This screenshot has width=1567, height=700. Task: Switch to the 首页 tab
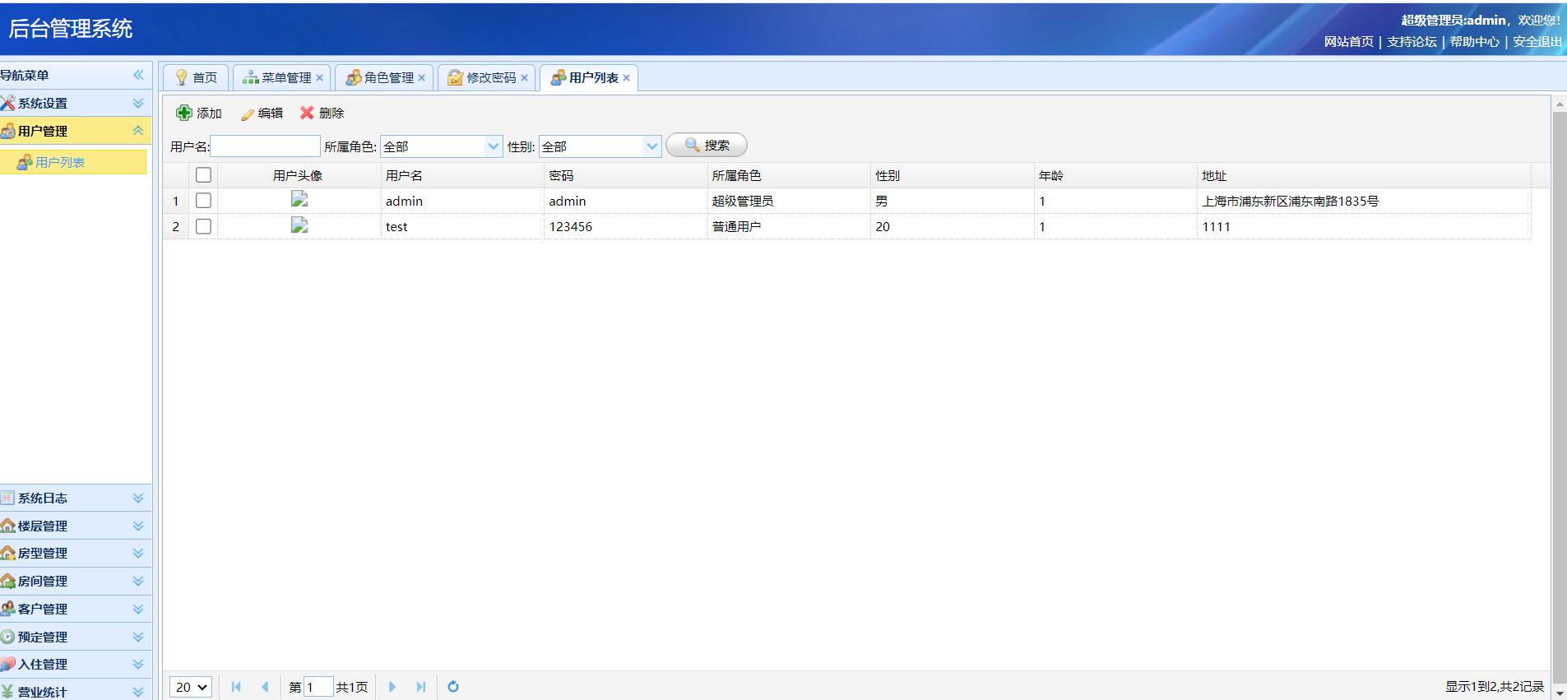coord(196,77)
